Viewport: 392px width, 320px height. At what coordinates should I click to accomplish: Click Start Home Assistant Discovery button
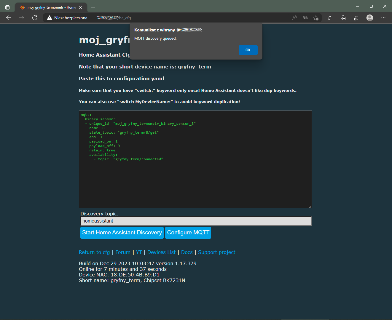click(x=122, y=233)
